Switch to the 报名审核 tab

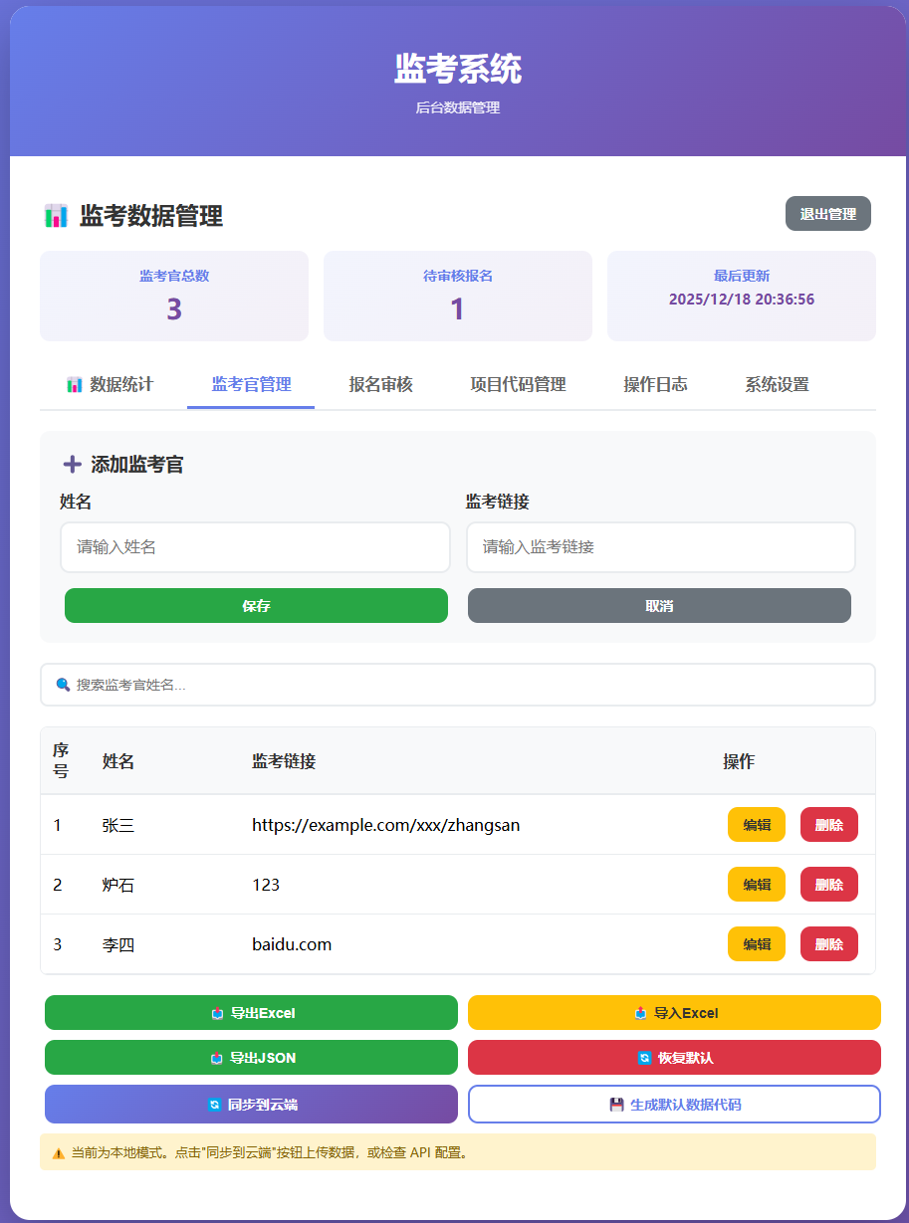coord(383,384)
